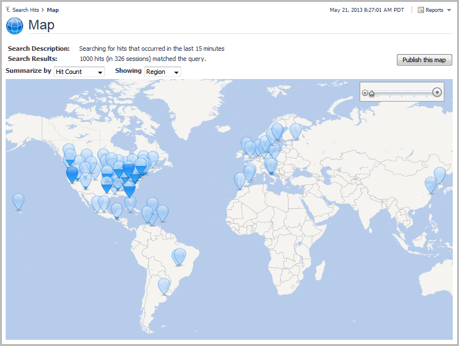The height and width of the screenshot is (346, 459).
Task: Click the '1000 hits (in 326 sessions)' results text
Action: coord(143,59)
